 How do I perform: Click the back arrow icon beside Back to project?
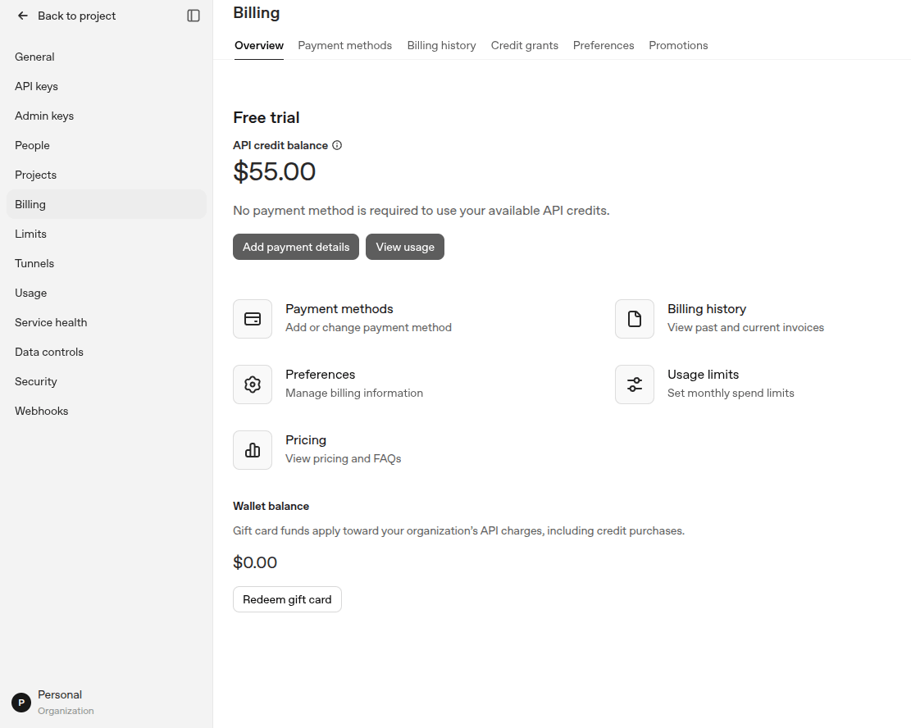(23, 16)
